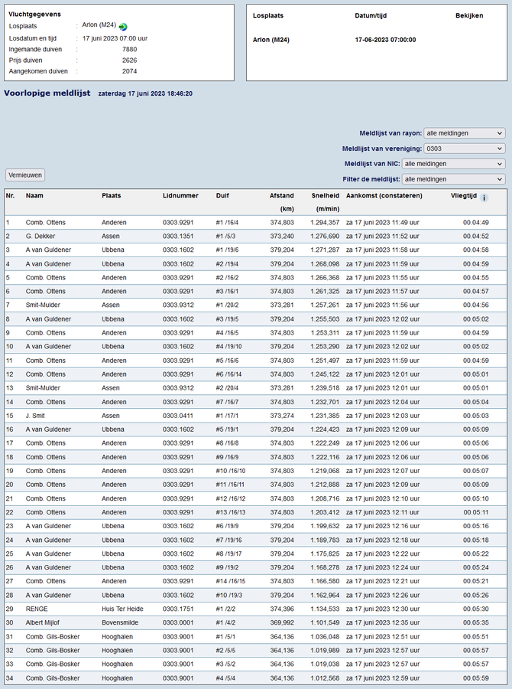Click the speed value 1.294,357
The width and height of the screenshot is (512, 689).
(x=325, y=222)
